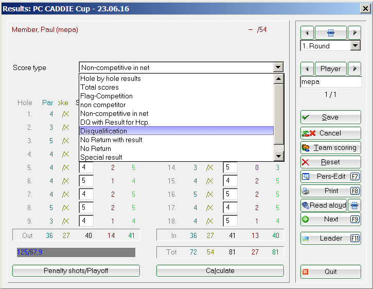Click the mepa player search field

[x=331, y=82]
